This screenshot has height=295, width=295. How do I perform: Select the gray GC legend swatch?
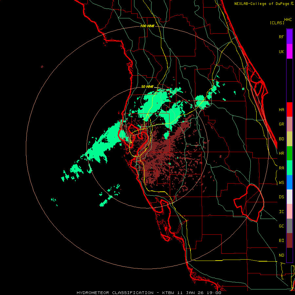[x=289, y=226]
